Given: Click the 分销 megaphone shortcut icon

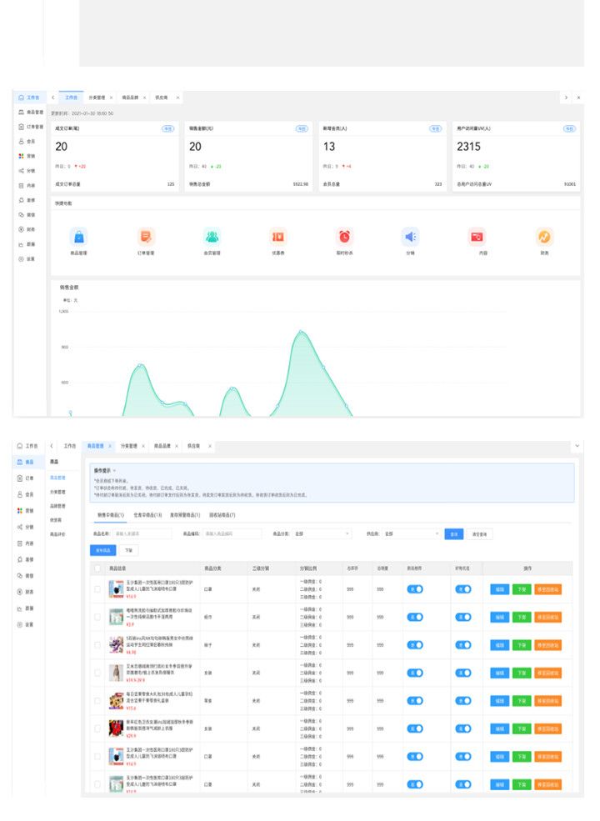Looking at the screenshot, I should pyautogui.click(x=410, y=237).
